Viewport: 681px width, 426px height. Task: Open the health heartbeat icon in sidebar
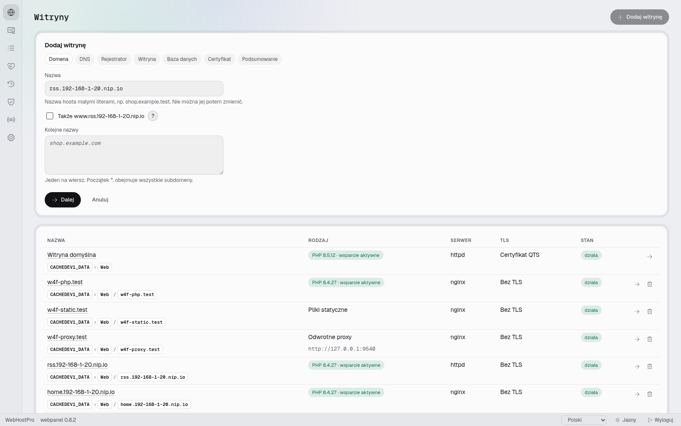coord(11,66)
